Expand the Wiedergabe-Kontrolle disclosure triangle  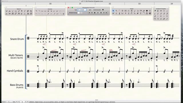point(69,14)
